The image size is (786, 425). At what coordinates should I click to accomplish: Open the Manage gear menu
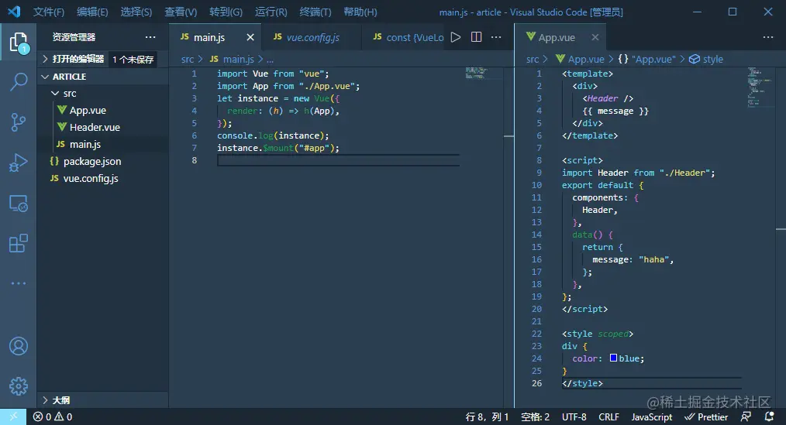pos(19,386)
